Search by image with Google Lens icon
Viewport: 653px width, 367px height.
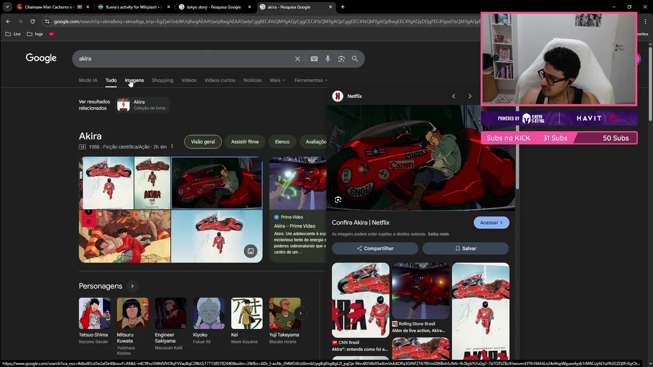click(341, 59)
